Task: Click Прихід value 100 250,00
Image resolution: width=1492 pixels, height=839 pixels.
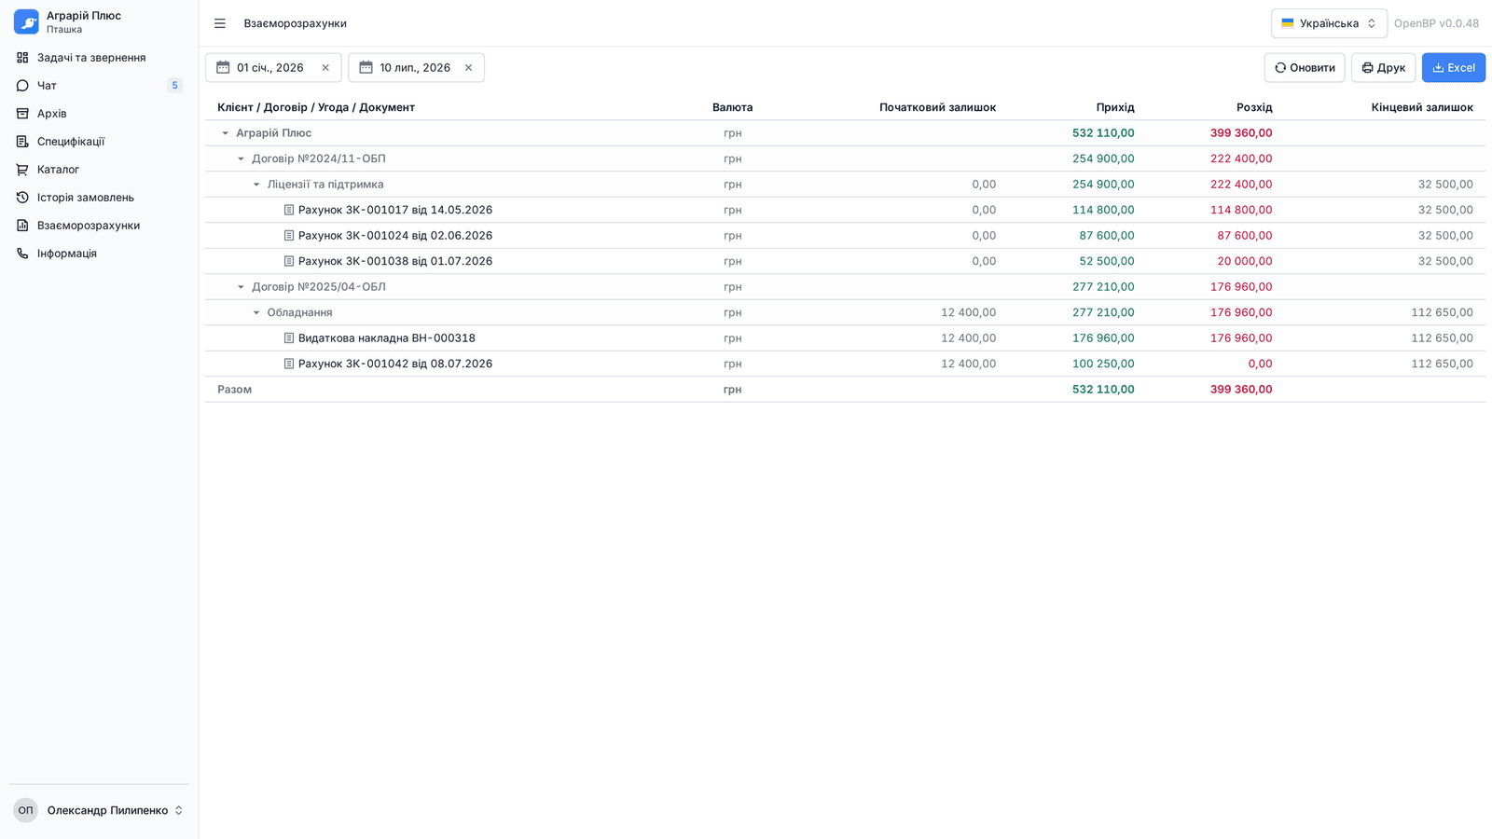Action: [x=1103, y=364]
